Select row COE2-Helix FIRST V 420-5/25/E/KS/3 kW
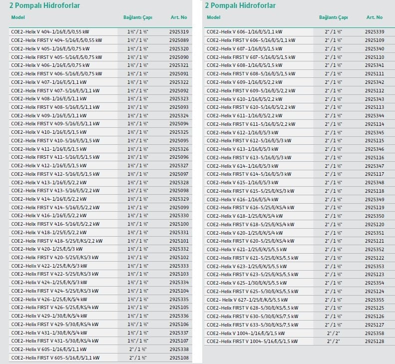Screen dimensions: 395x364 click(100, 258)
